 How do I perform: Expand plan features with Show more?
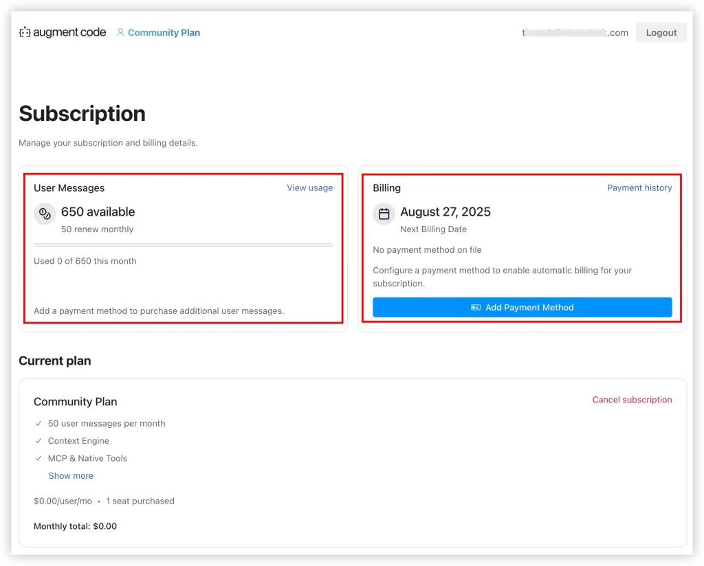tap(71, 476)
